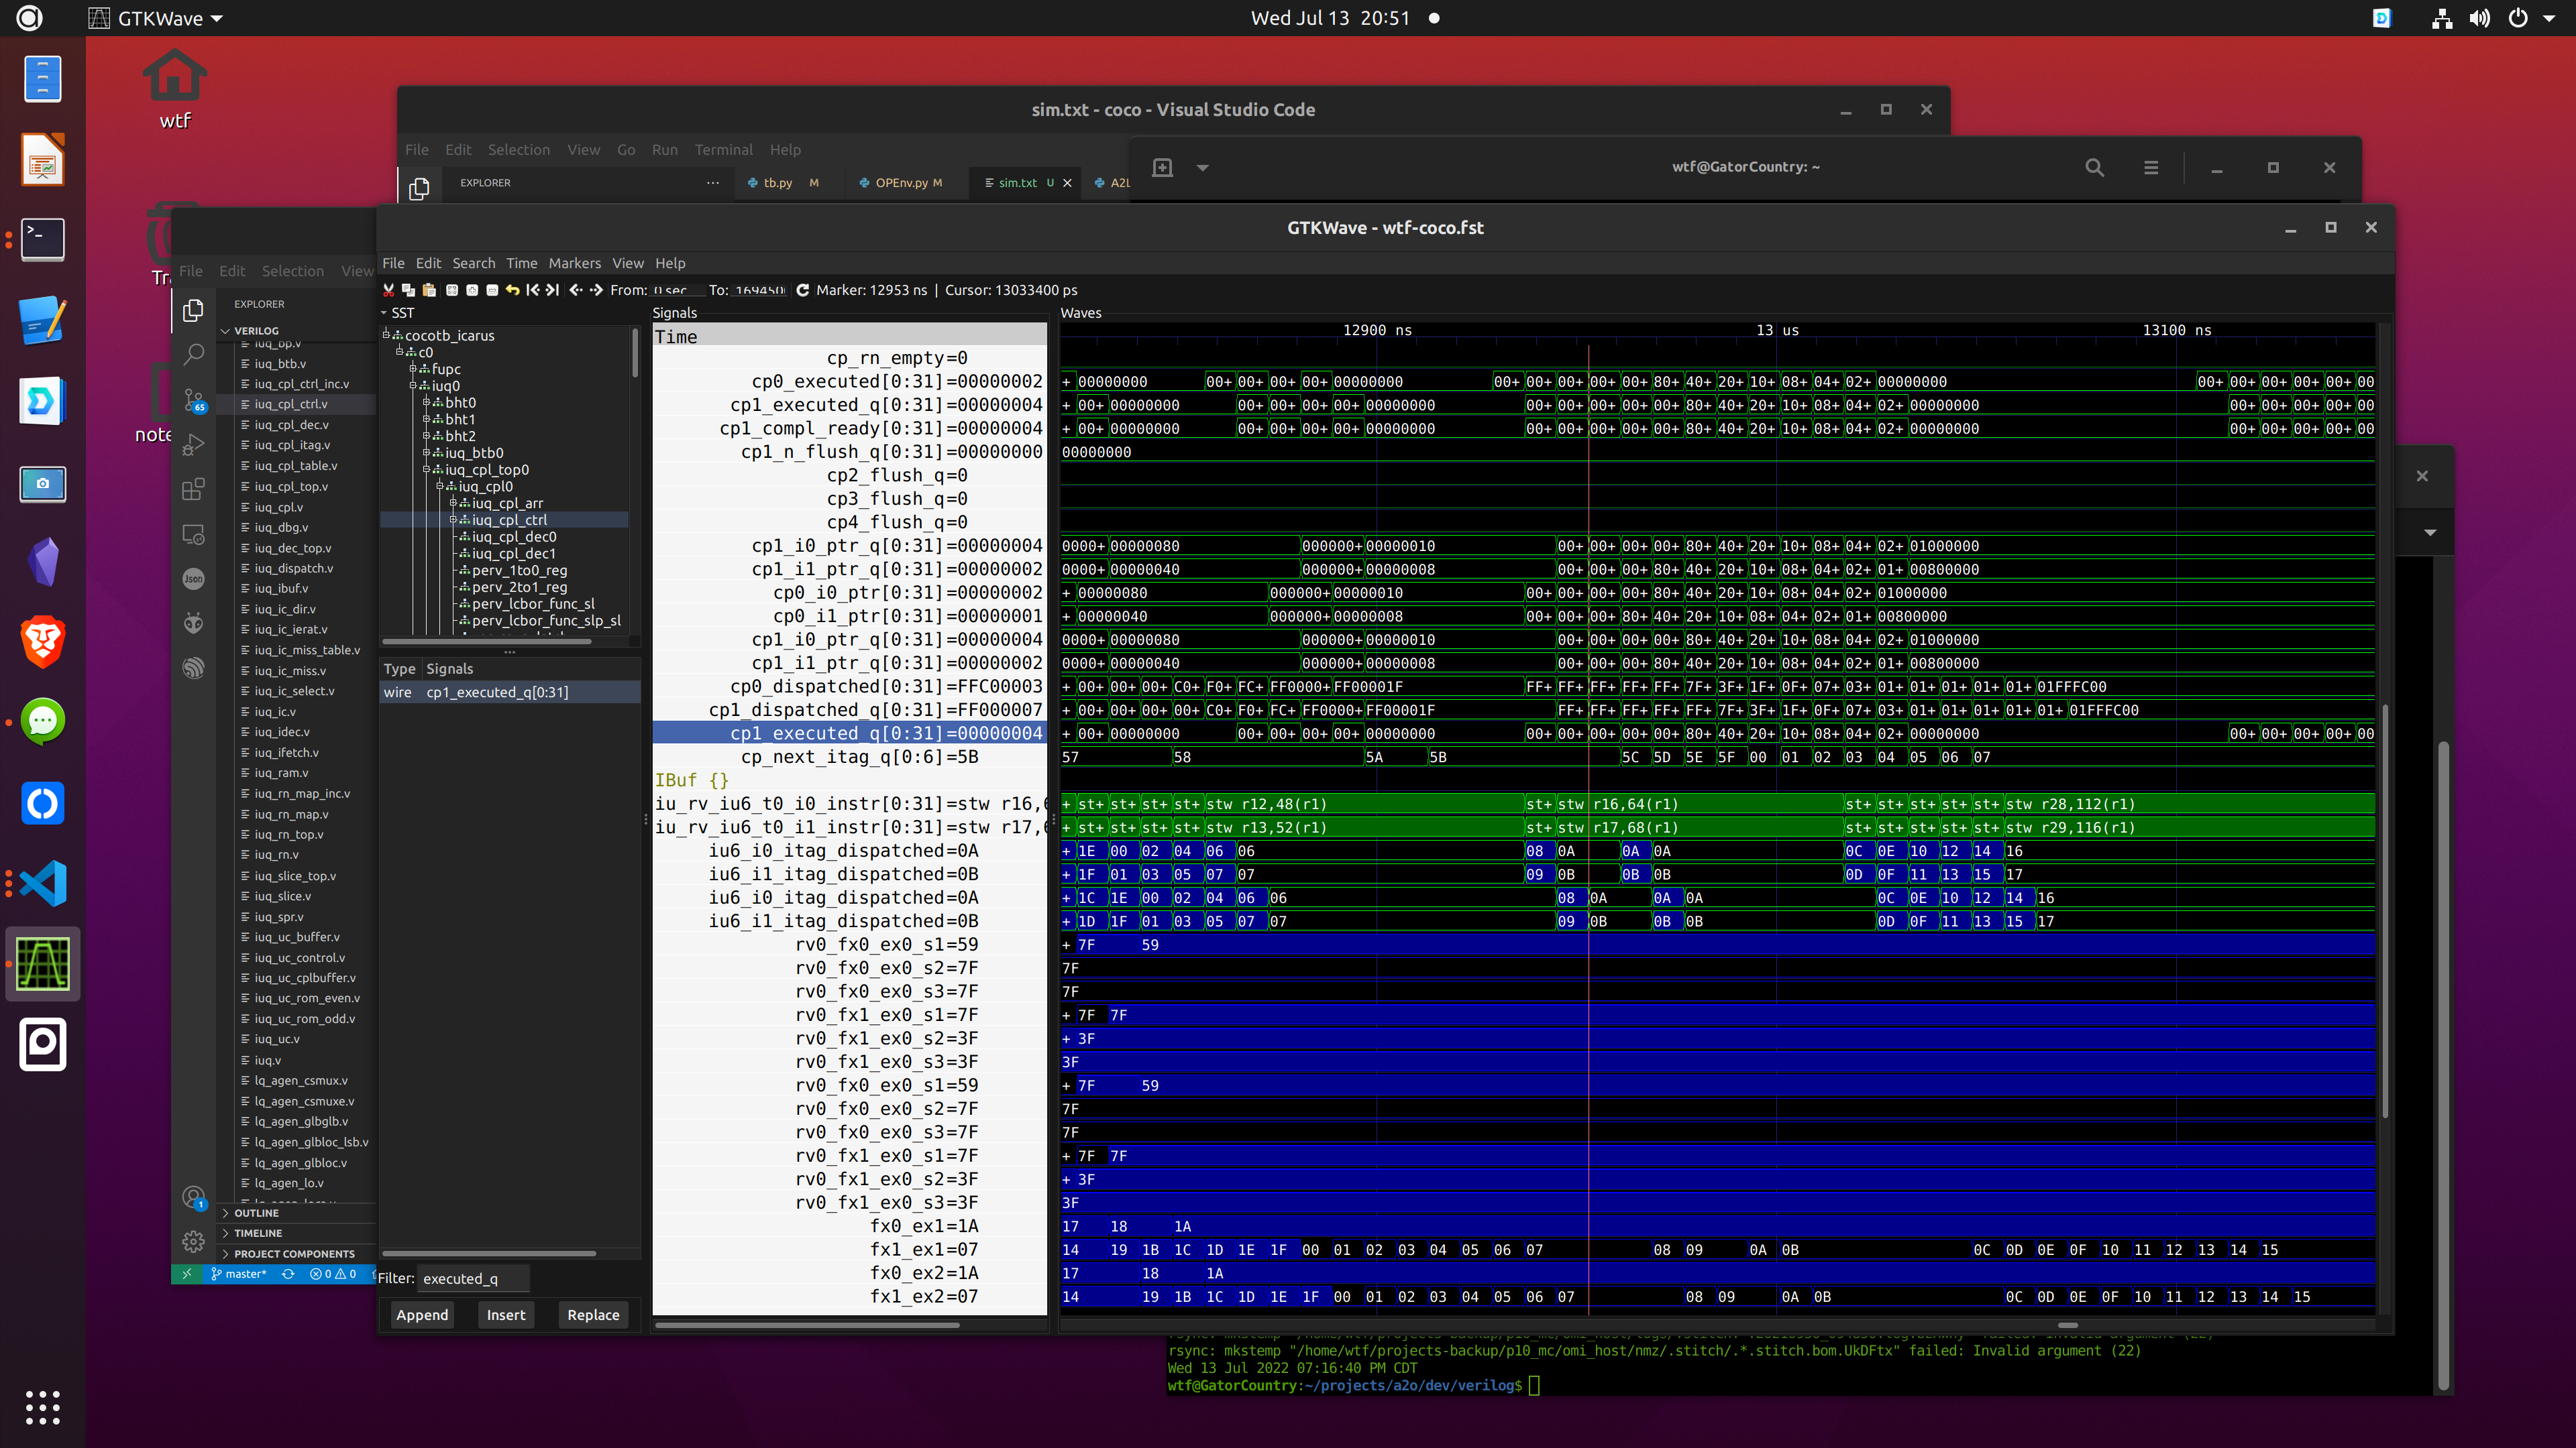The height and width of the screenshot is (1448, 2576).
Task: Click the Reload waveform icon
Action: click(x=802, y=290)
